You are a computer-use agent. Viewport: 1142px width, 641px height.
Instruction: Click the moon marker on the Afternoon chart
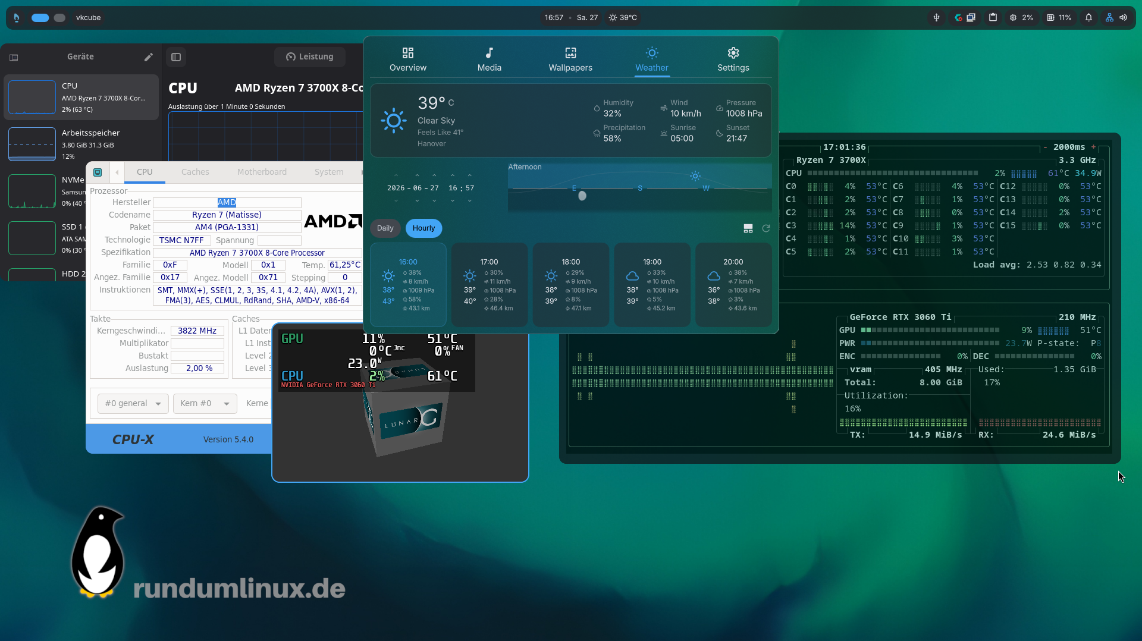[x=582, y=196]
